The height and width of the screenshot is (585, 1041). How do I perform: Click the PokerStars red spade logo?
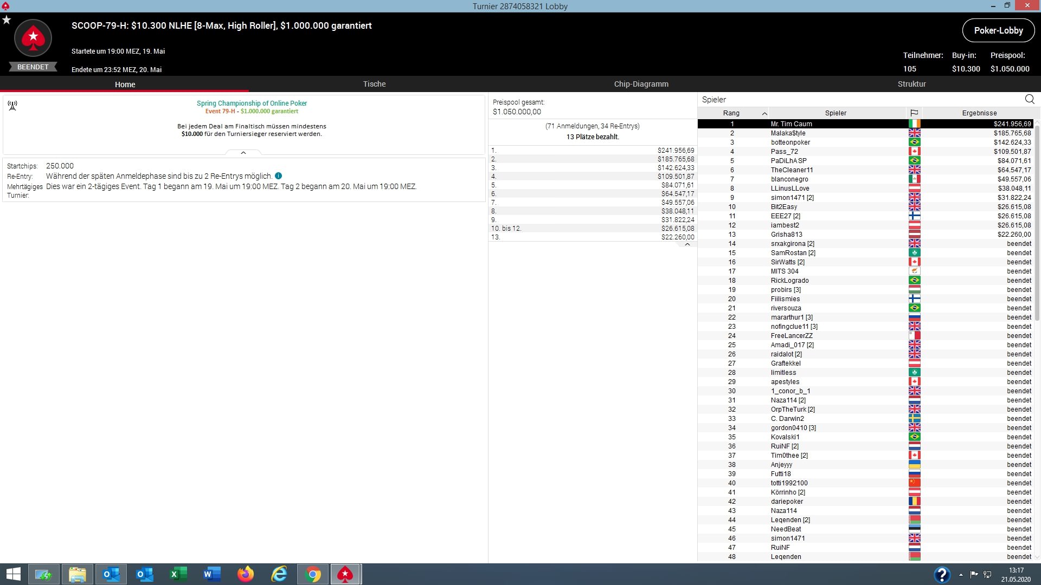click(x=33, y=38)
